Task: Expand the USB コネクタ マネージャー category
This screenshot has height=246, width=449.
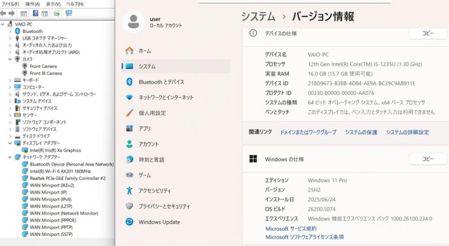Action: pos(10,38)
